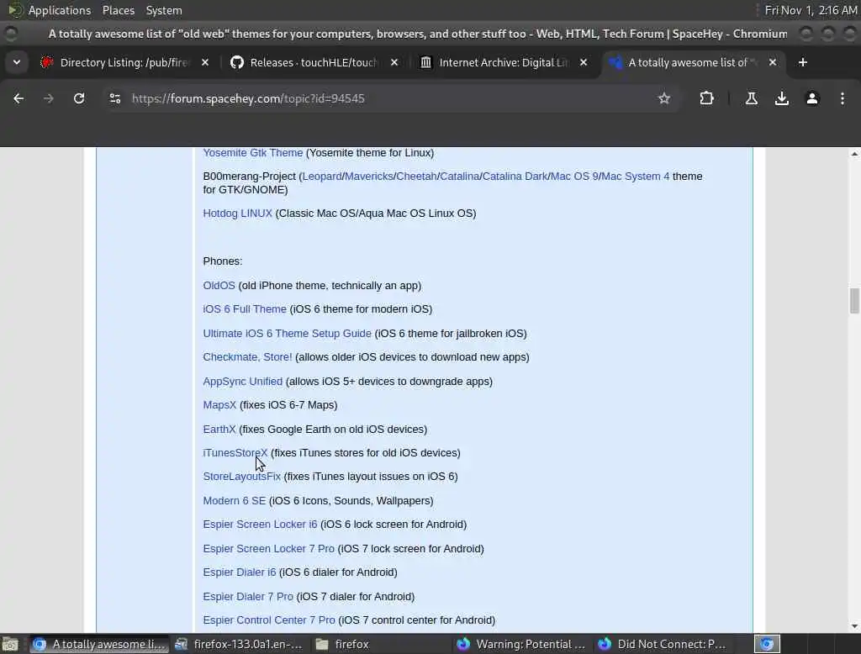Open Espier Control Center 7 Pro link
The height and width of the screenshot is (654, 861).
click(x=269, y=620)
